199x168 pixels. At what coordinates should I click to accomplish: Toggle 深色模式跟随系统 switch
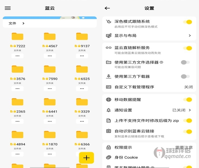point(187,22)
